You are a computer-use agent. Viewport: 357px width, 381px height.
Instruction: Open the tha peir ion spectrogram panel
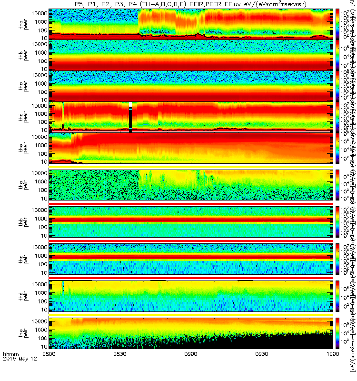coord(191,185)
